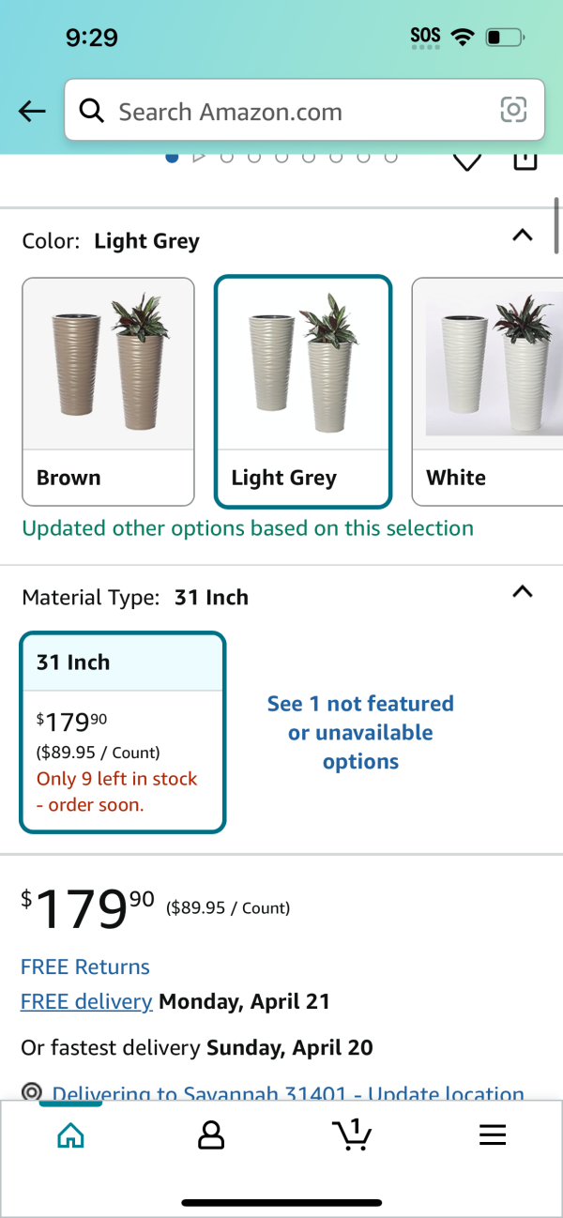Screen dimensions: 563x1218
Task: Focus the Search Amazon.com field
Action: click(304, 112)
